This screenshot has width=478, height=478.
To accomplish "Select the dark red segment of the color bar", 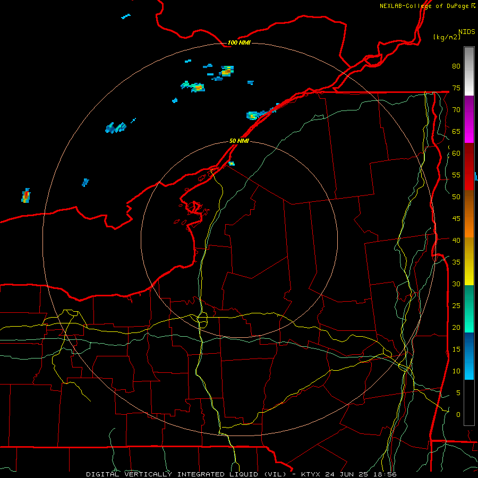I will (x=469, y=156).
